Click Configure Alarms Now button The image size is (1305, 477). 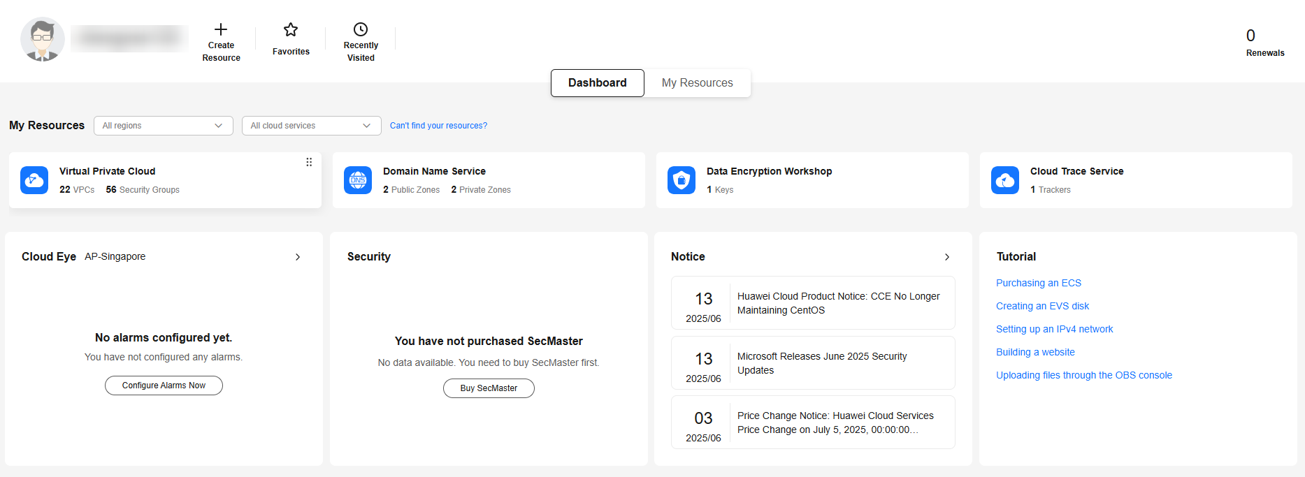tap(164, 386)
